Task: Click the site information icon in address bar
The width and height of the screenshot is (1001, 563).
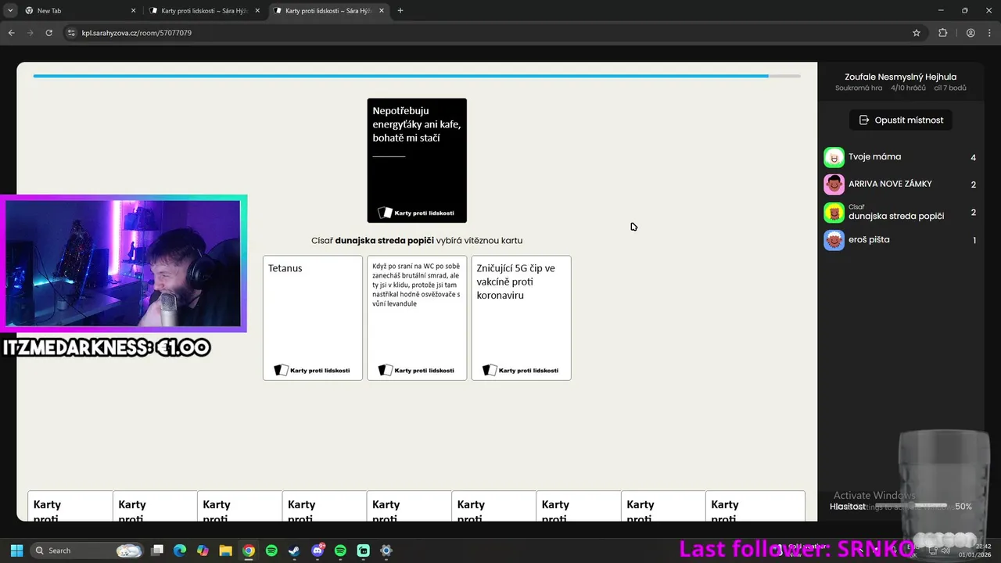Action: [71, 33]
